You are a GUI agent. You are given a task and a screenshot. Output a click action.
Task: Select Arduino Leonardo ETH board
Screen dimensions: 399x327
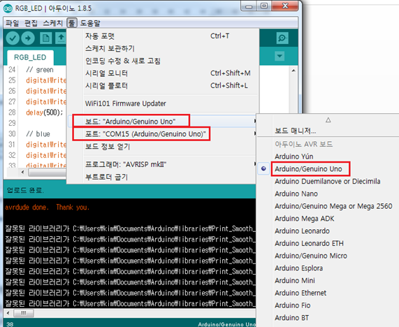pyautogui.click(x=328, y=243)
